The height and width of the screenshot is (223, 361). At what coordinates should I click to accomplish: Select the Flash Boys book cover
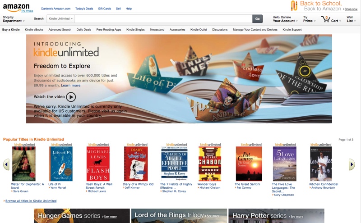click(x=98, y=164)
